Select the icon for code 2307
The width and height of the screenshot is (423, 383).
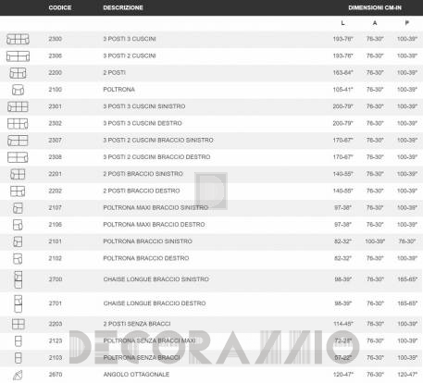pyautogui.click(x=18, y=141)
